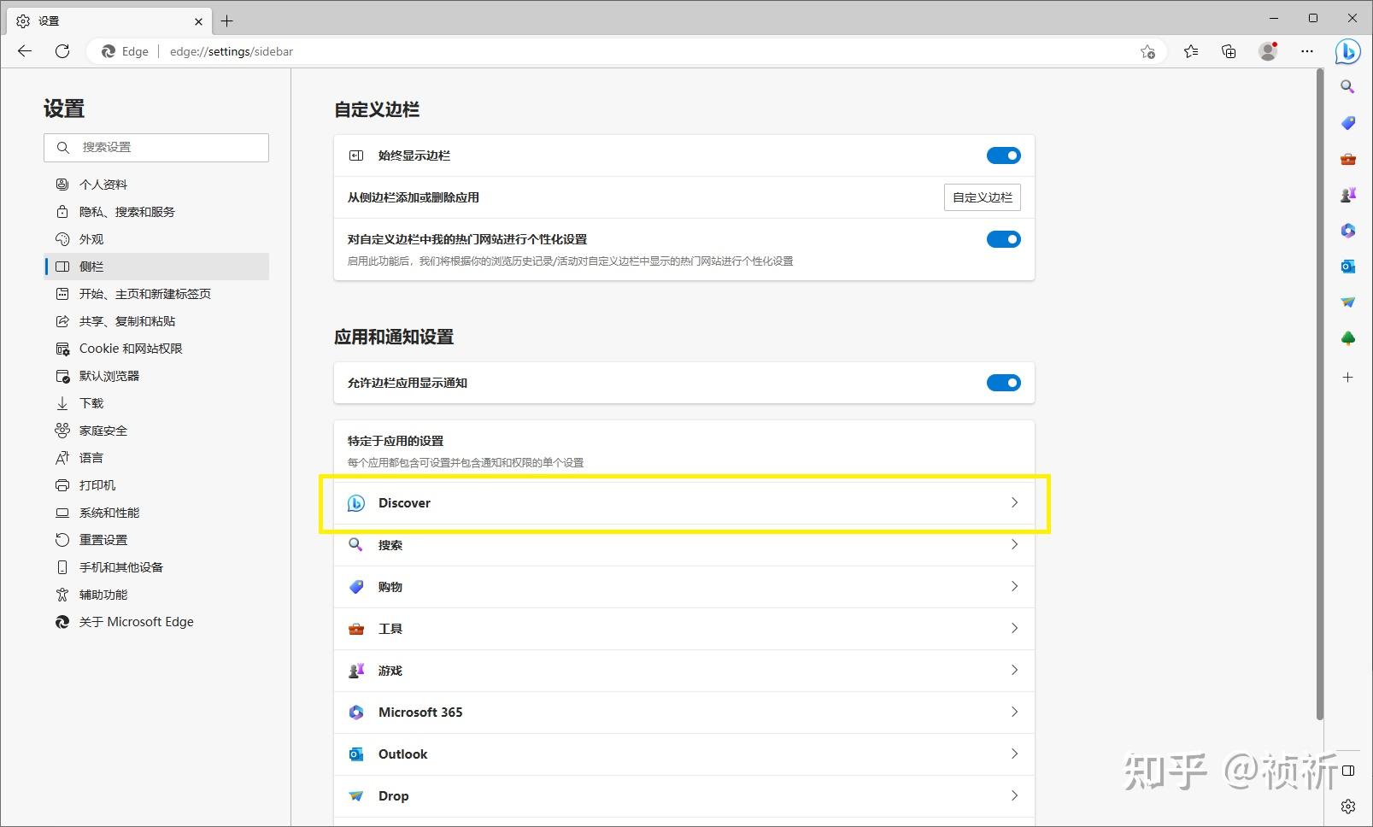Viewport: 1373px width, 827px height.
Task: Click the settings search input field
Action: point(156,147)
